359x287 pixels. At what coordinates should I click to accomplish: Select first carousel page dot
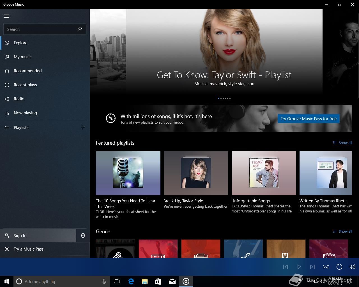click(219, 98)
